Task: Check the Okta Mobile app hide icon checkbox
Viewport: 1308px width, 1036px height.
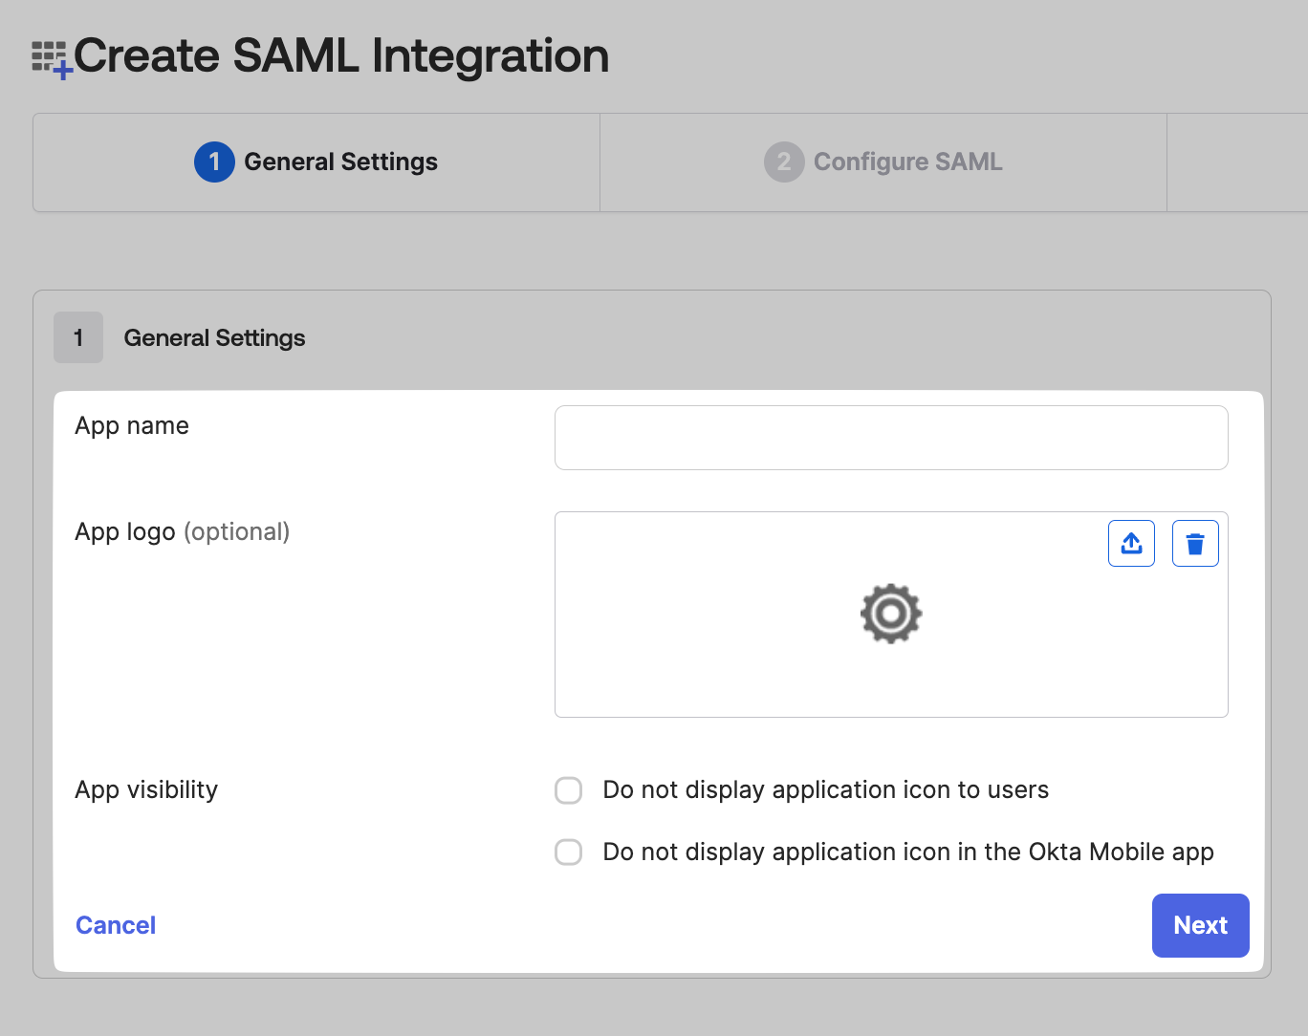Action: tap(569, 853)
